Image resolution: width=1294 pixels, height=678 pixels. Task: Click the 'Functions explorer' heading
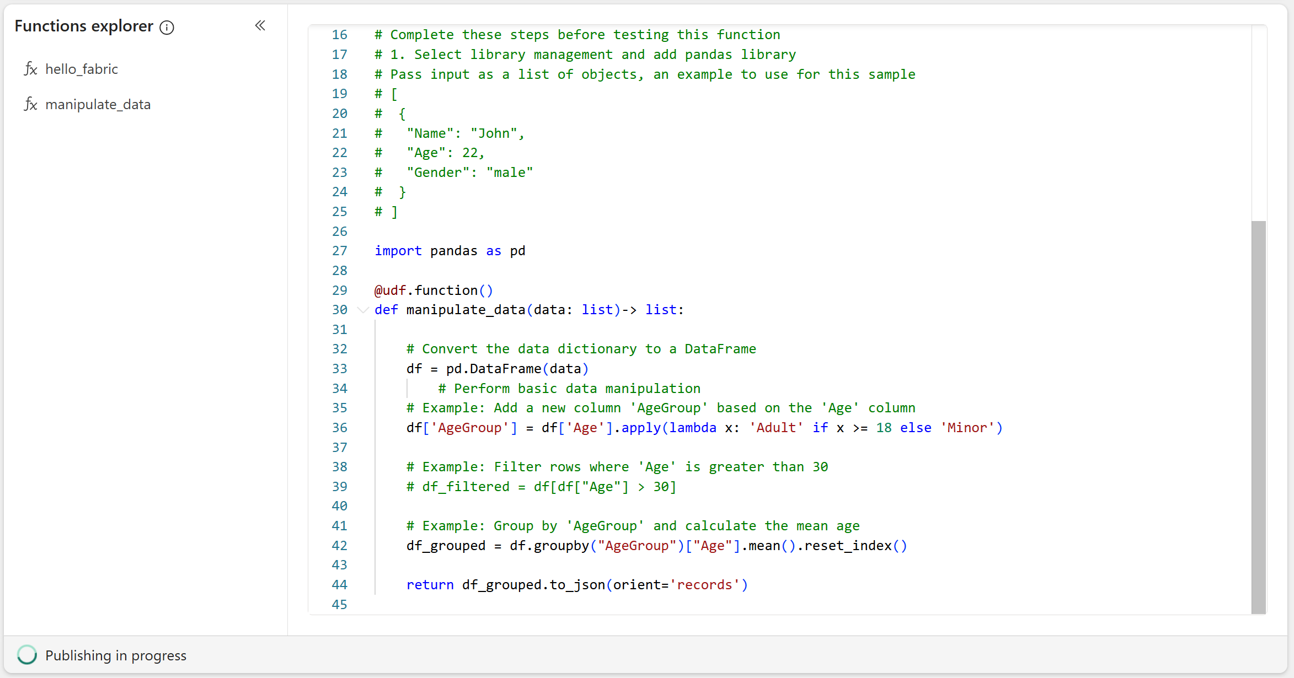[x=84, y=26]
